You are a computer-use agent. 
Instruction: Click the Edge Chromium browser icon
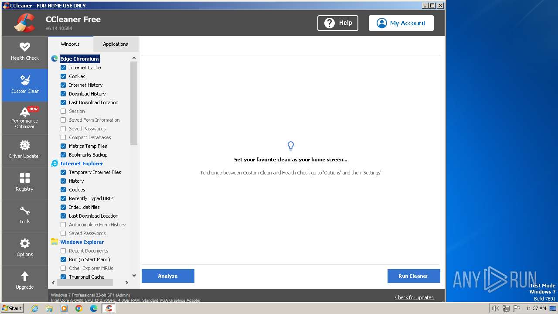click(x=54, y=59)
